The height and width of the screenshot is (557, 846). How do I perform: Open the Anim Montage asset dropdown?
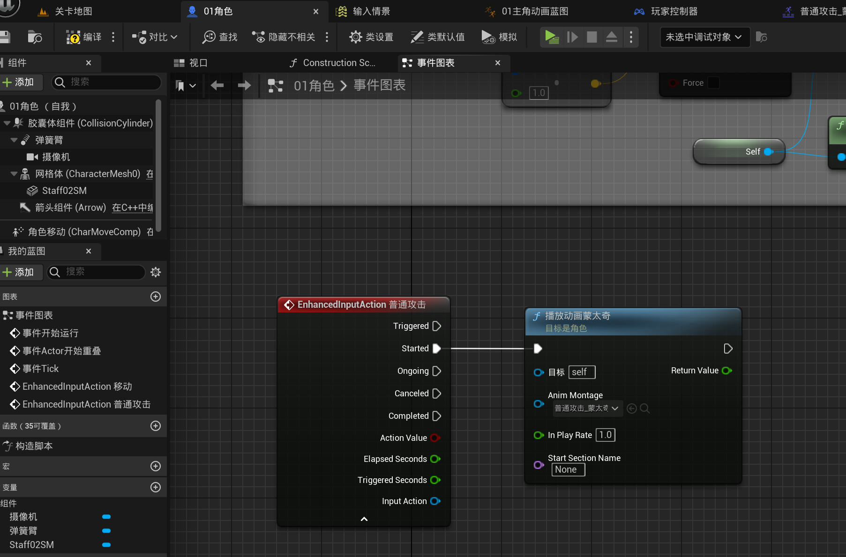click(587, 408)
